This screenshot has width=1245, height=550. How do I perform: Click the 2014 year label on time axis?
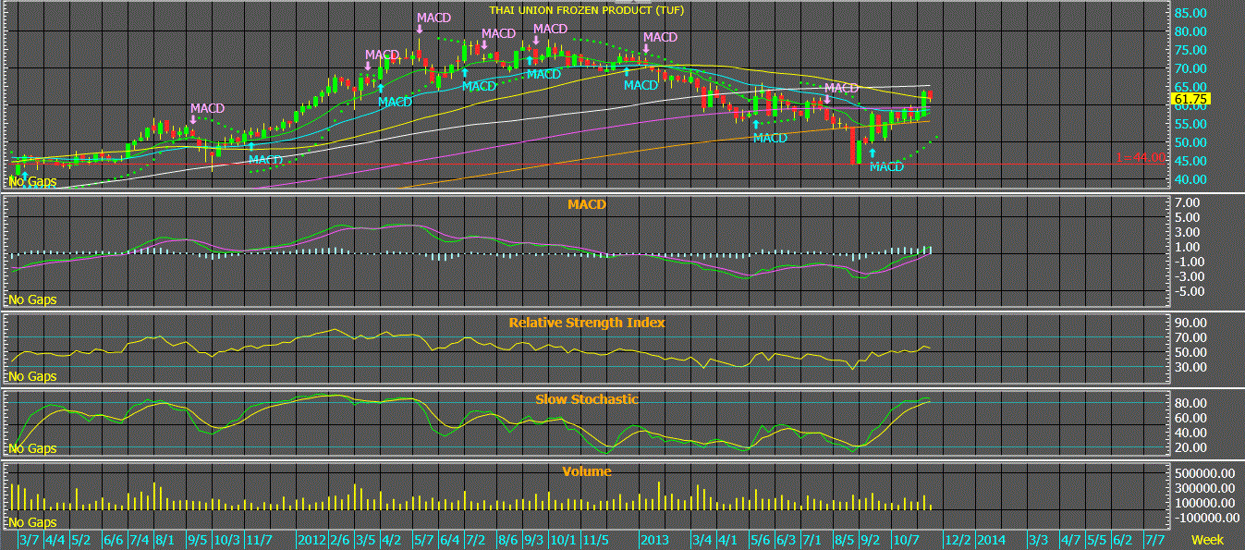click(x=992, y=539)
